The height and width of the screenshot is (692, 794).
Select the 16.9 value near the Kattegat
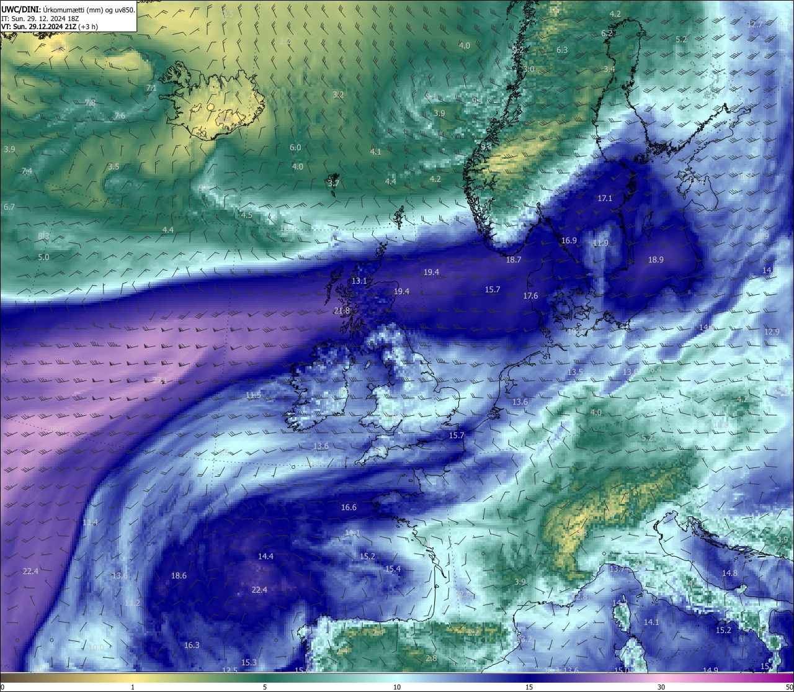pos(569,241)
